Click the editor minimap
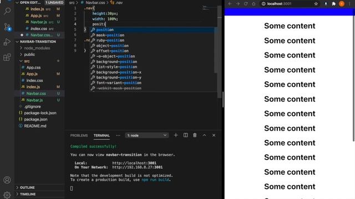This screenshot has width=355, height=199. pos(206,8)
